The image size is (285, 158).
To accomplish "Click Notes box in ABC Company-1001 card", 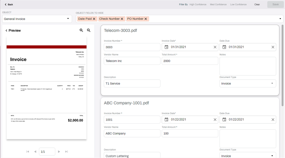I will (x=248, y=139).
